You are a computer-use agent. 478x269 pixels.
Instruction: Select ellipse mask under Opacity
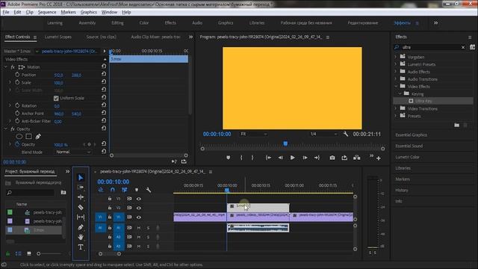tap(19, 137)
